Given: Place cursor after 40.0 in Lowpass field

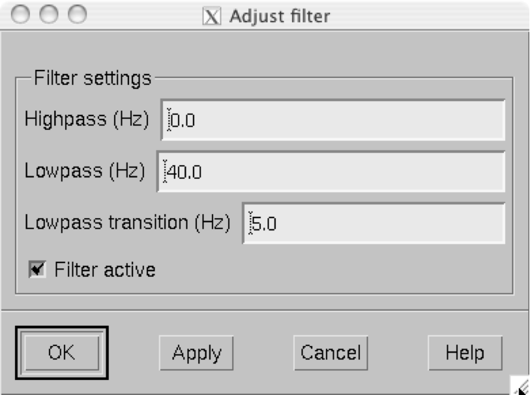Looking at the screenshot, I should 203,172.
